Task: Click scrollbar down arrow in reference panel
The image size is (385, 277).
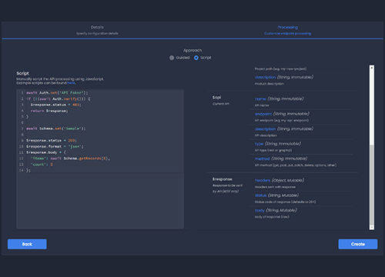Action: 372,228
